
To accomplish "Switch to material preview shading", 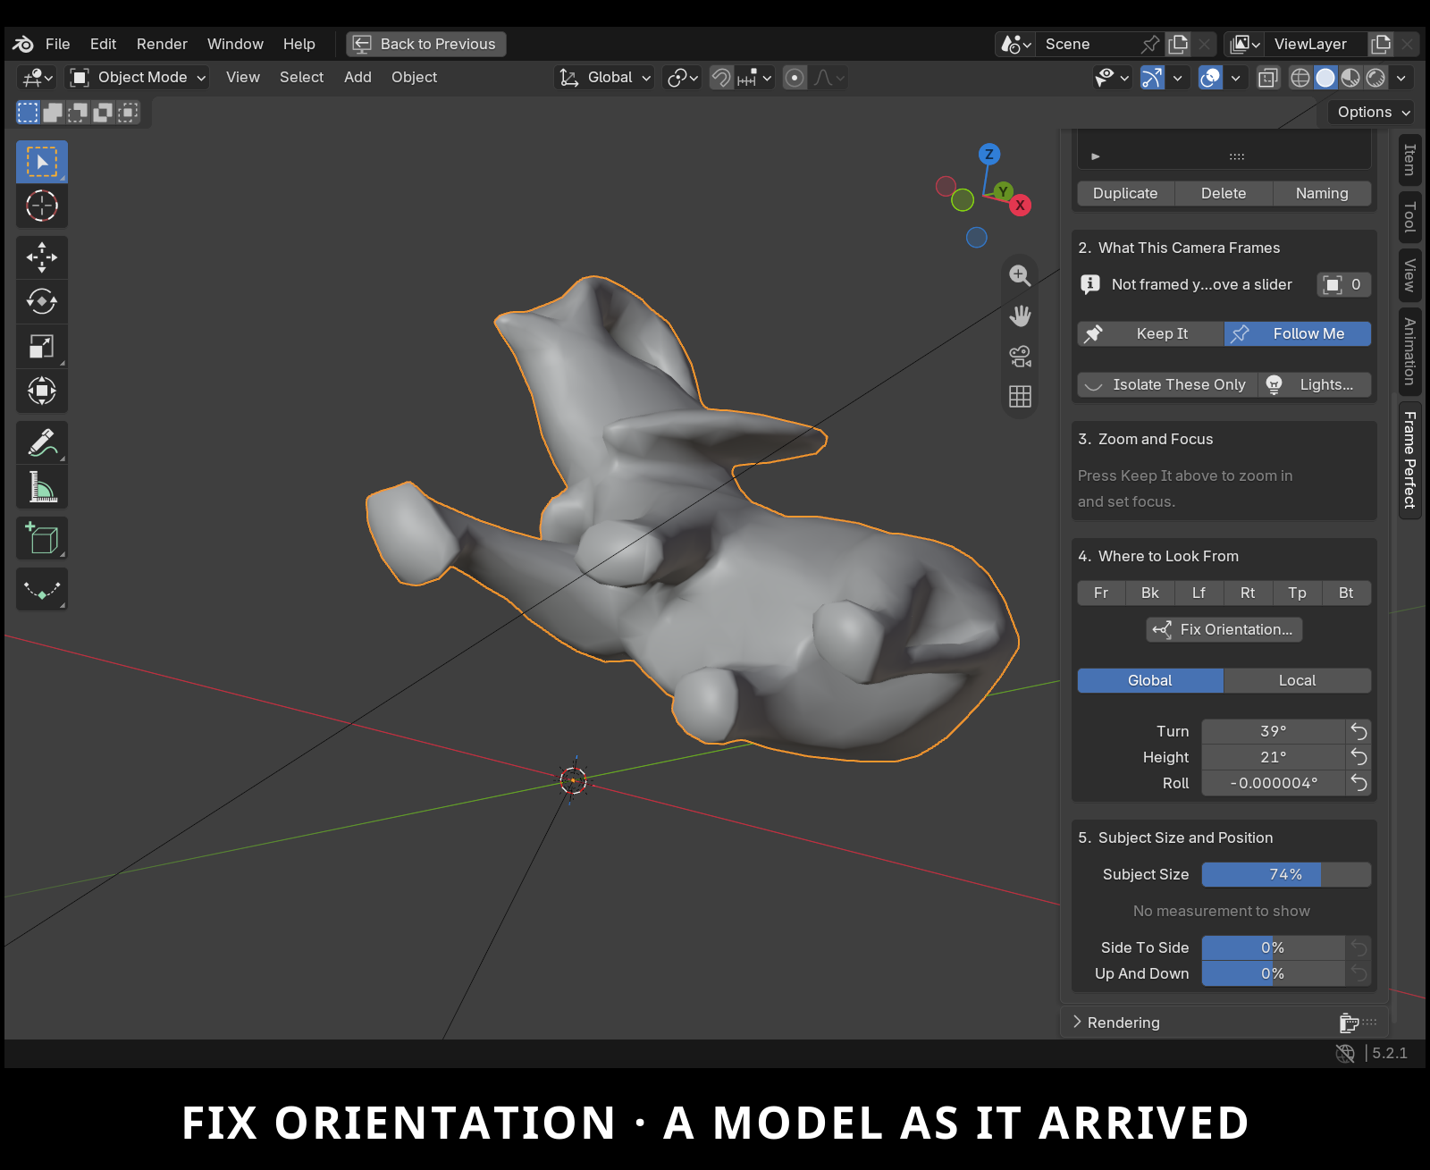I will pyautogui.click(x=1350, y=78).
